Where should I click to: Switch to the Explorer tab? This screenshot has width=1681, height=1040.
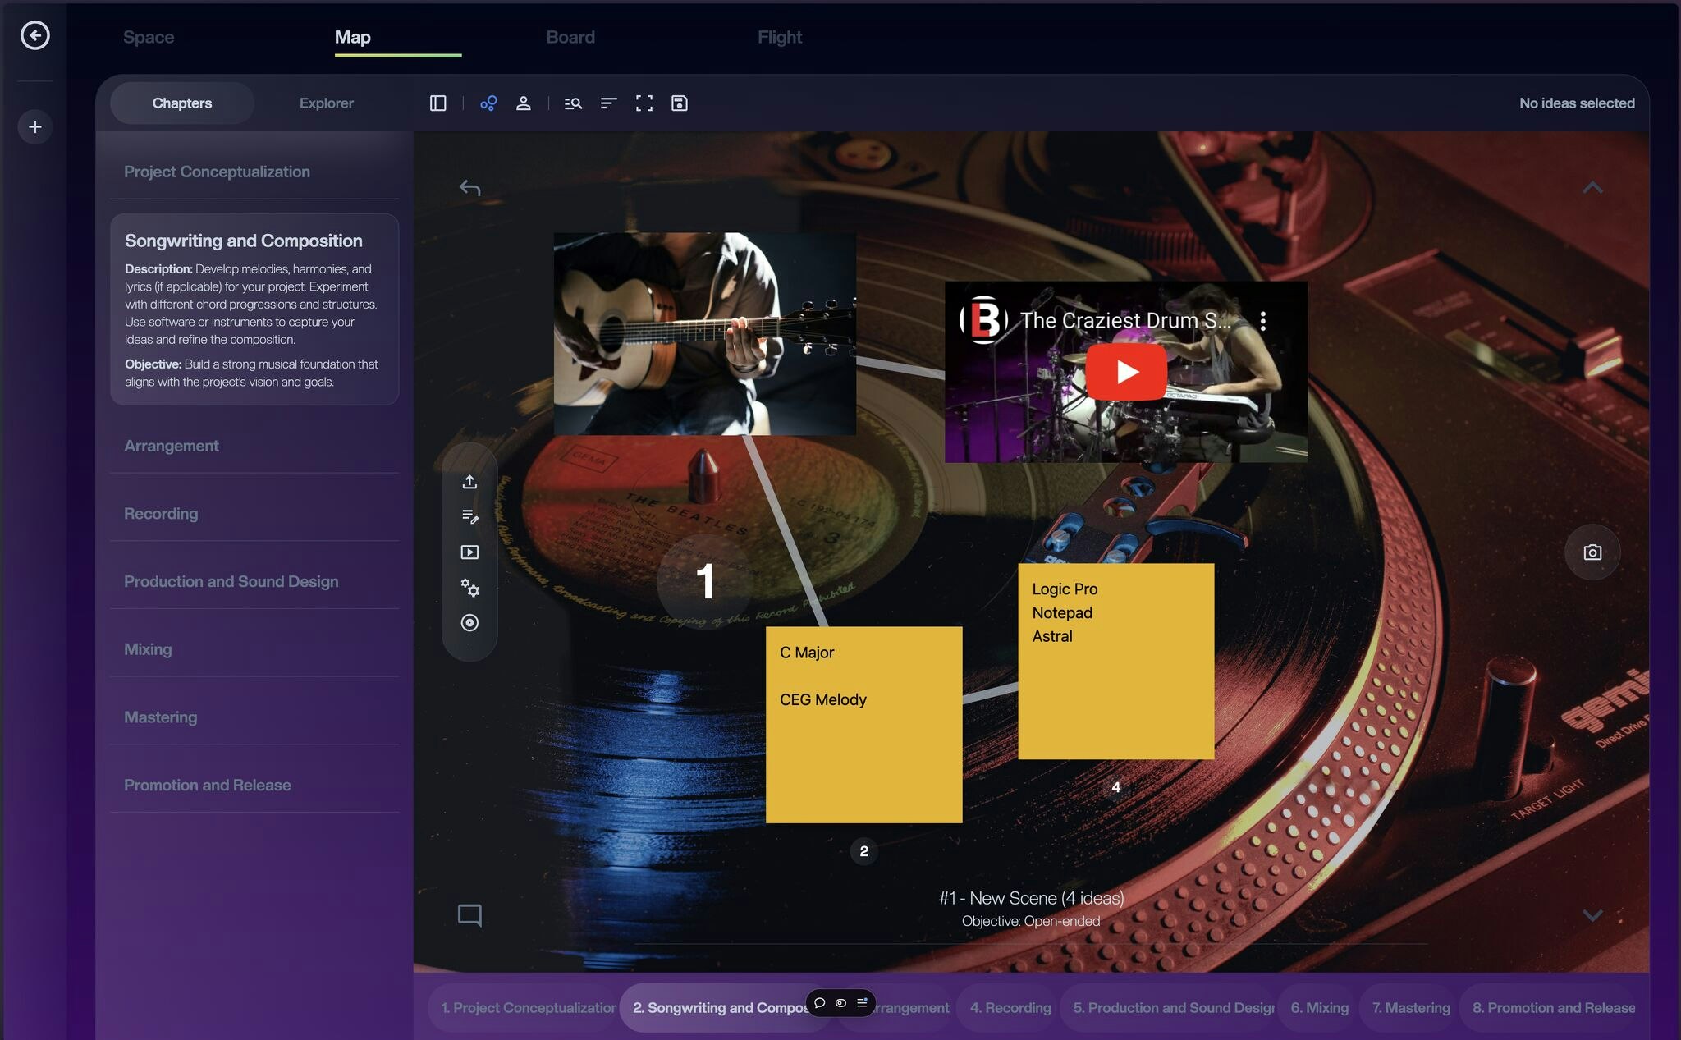pyautogui.click(x=326, y=103)
